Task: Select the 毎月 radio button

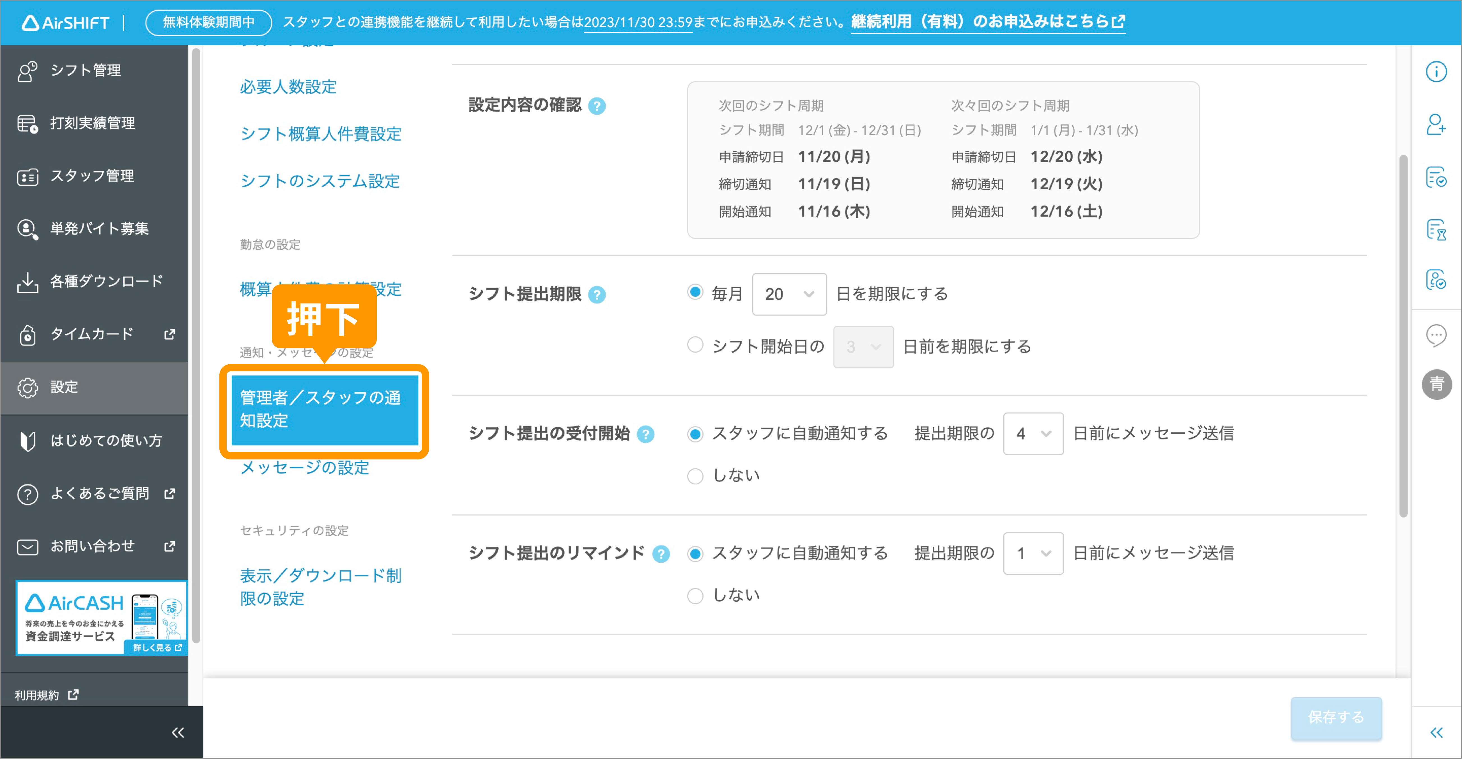Action: [695, 293]
